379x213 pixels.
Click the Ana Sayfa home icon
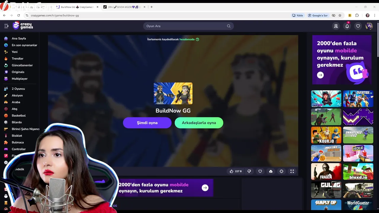point(6,38)
